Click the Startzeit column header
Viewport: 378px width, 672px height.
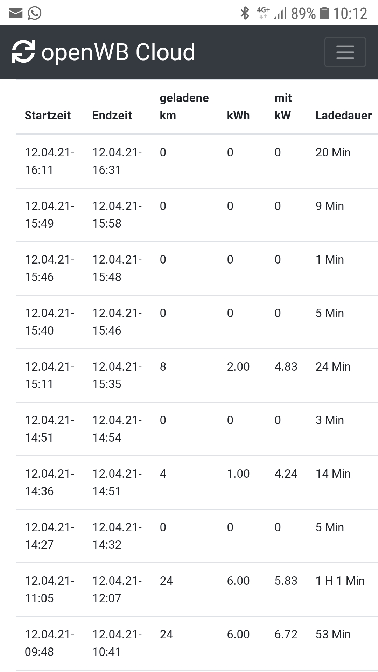click(48, 115)
